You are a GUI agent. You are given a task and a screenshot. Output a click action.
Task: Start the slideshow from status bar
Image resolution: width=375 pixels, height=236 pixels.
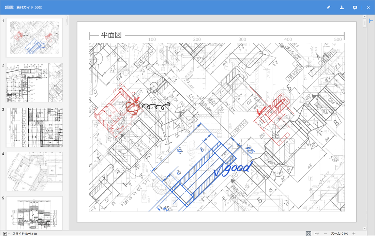(5, 234)
